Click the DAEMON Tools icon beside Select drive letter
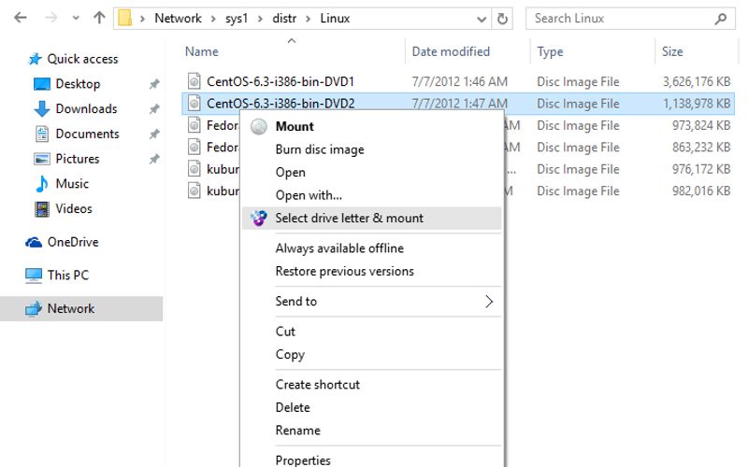 click(259, 219)
